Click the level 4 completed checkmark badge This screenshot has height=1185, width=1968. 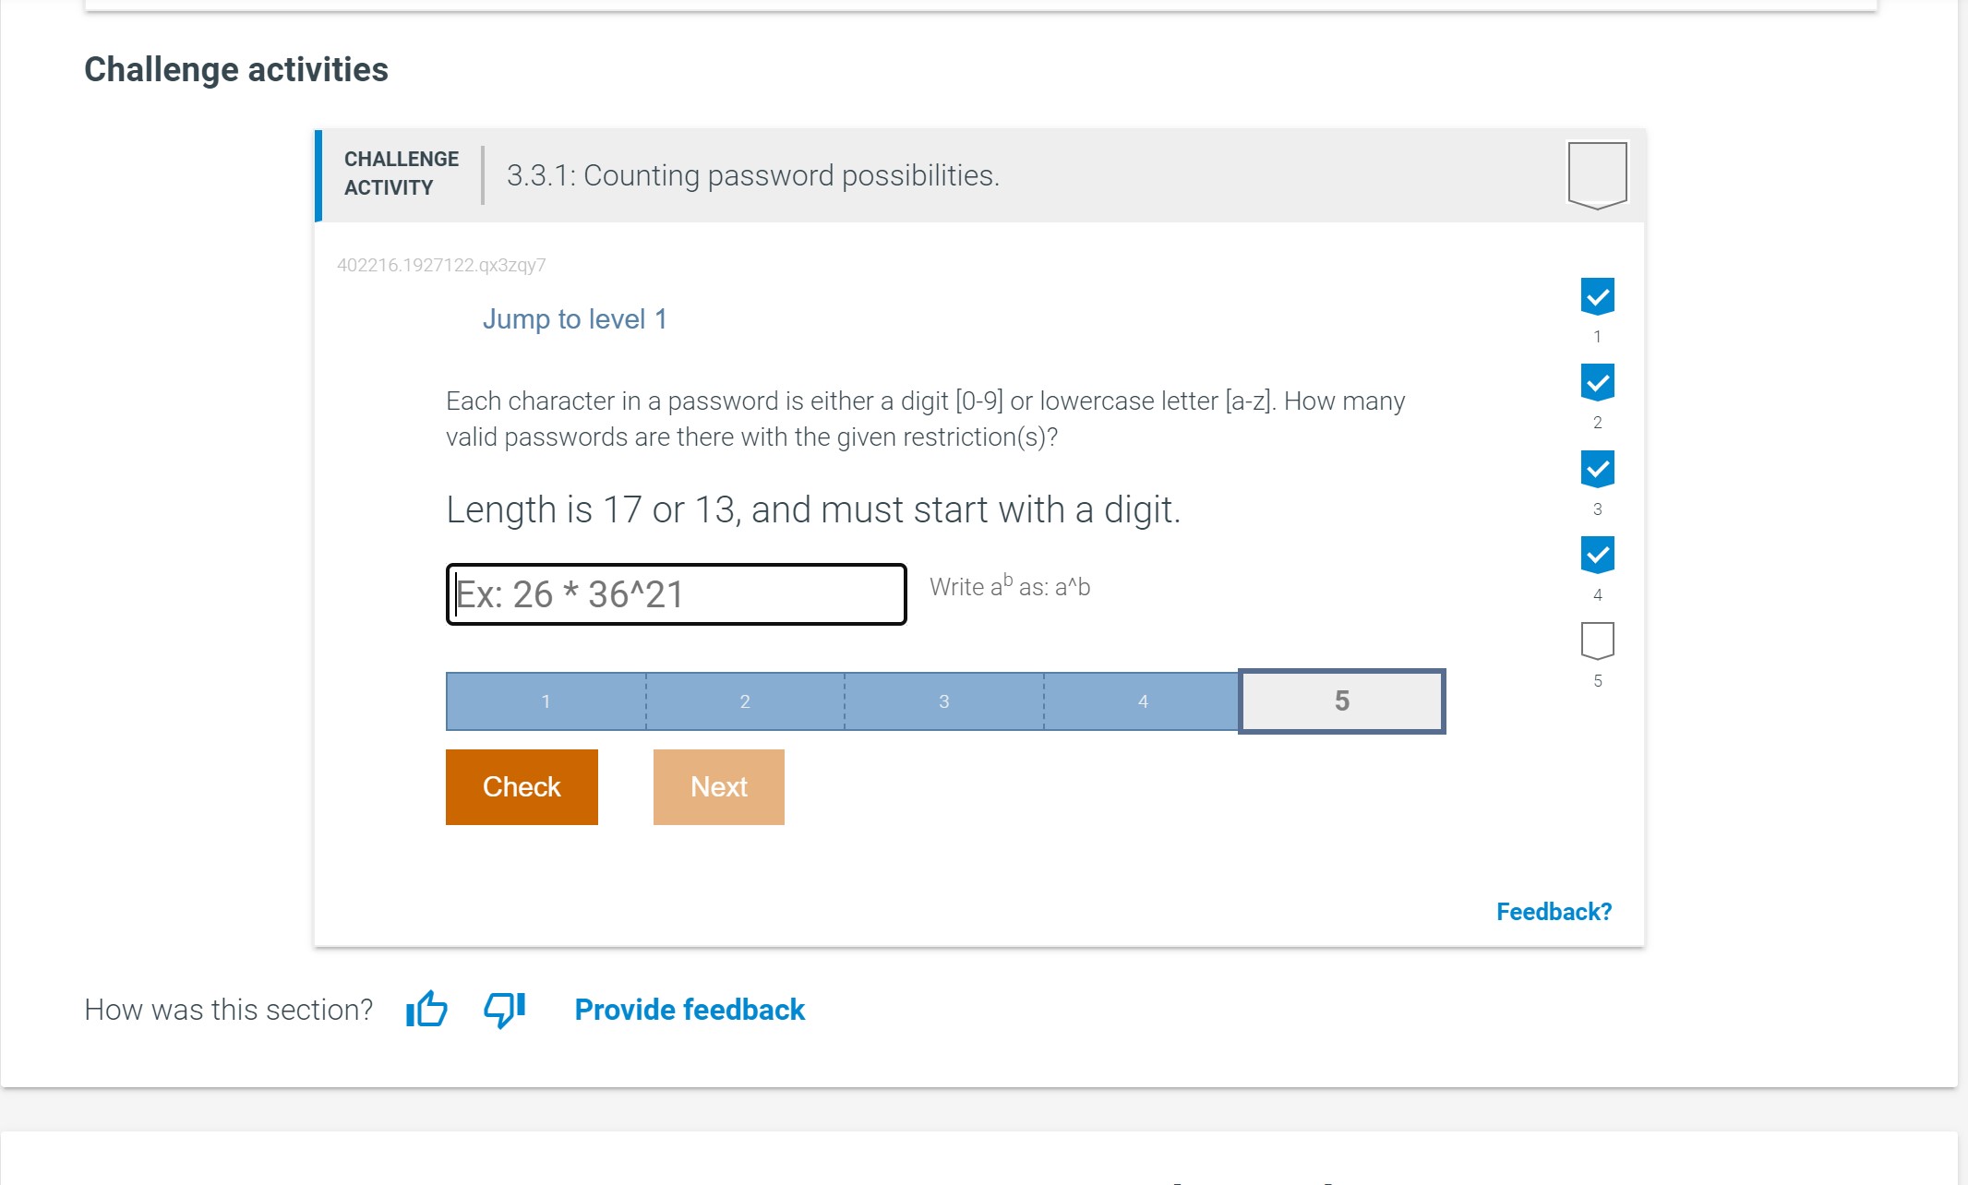pyautogui.click(x=1597, y=555)
